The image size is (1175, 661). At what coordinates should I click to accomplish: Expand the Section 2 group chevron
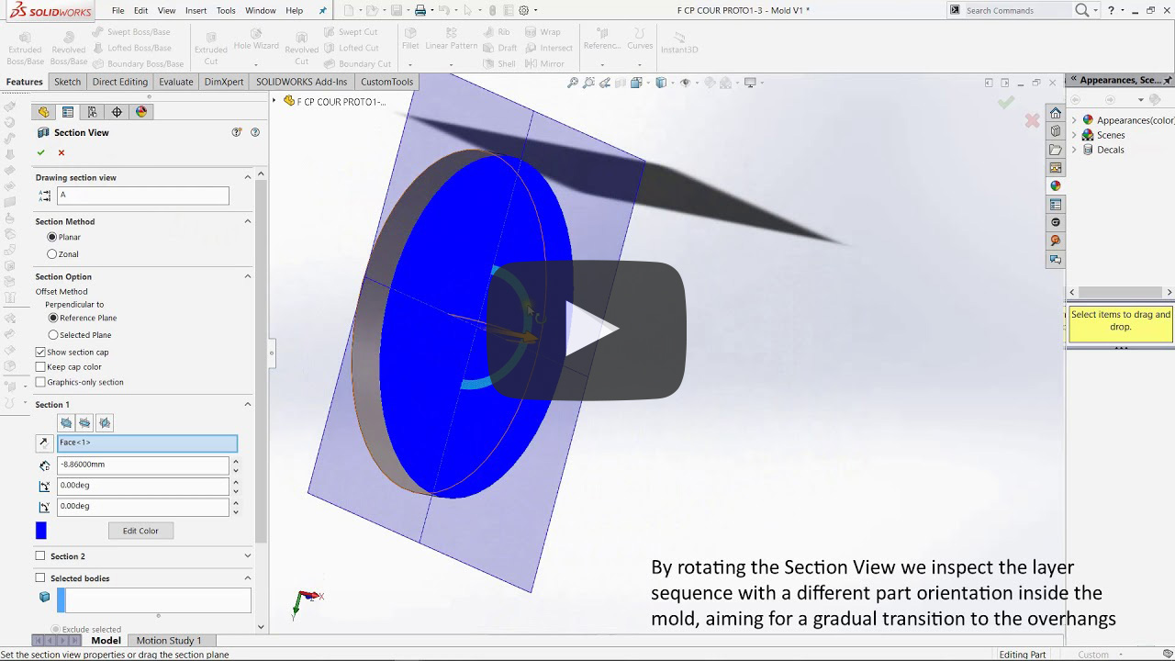pos(248,556)
